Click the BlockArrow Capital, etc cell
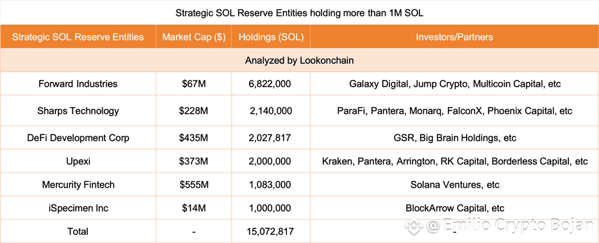This screenshot has width=599, height=243. pos(454,208)
